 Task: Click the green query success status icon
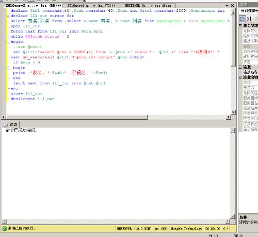coord(4,228)
